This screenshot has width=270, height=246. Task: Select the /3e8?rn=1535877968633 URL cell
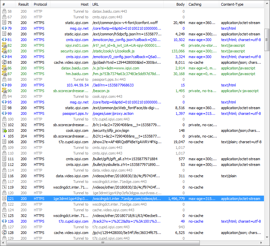point(113,85)
